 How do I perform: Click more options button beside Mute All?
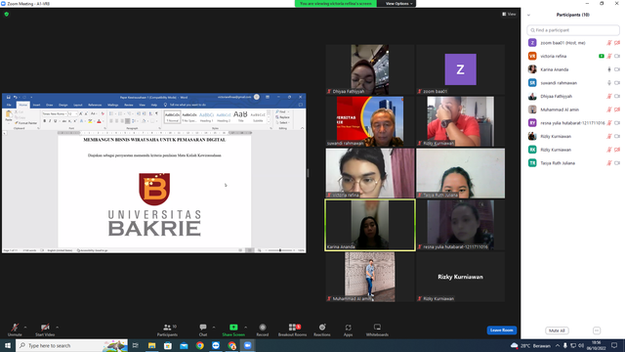(597, 330)
